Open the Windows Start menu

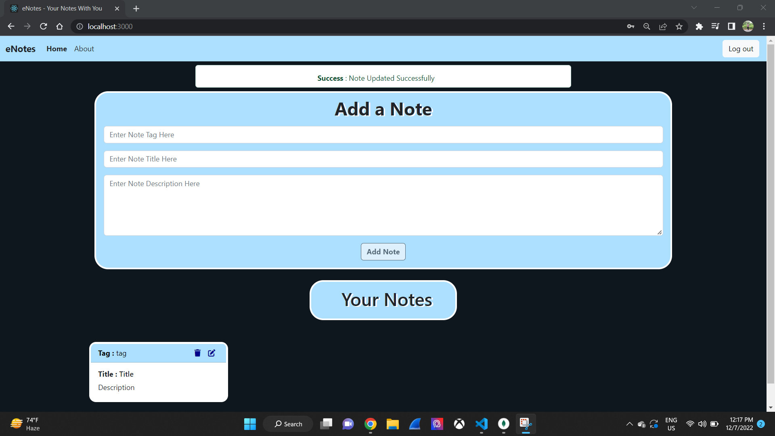click(250, 424)
